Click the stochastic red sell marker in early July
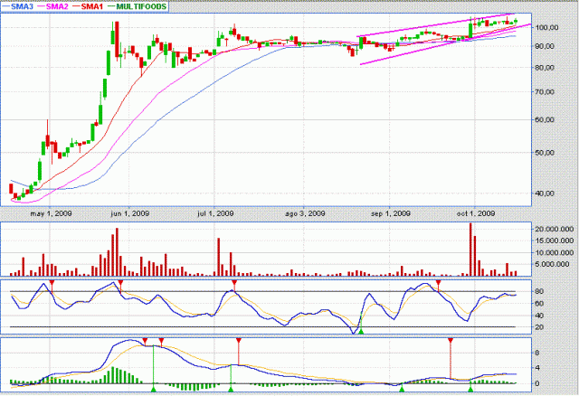This screenshot has width=579, height=396. (234, 282)
